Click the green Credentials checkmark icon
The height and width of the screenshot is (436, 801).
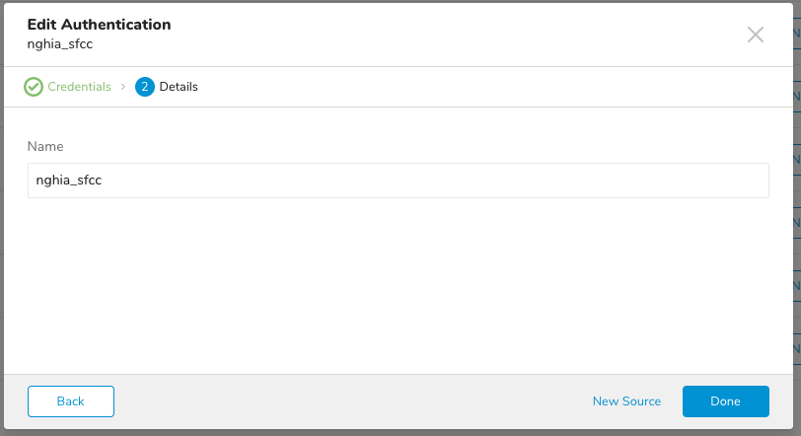coord(35,87)
